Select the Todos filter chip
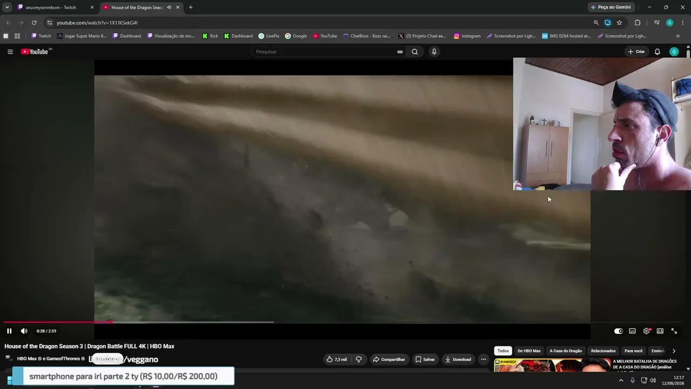The width and height of the screenshot is (691, 389). pos(503,351)
